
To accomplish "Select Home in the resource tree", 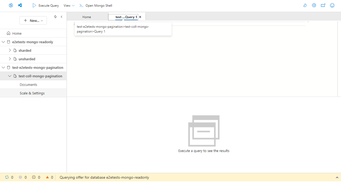I will [x=17, y=33].
